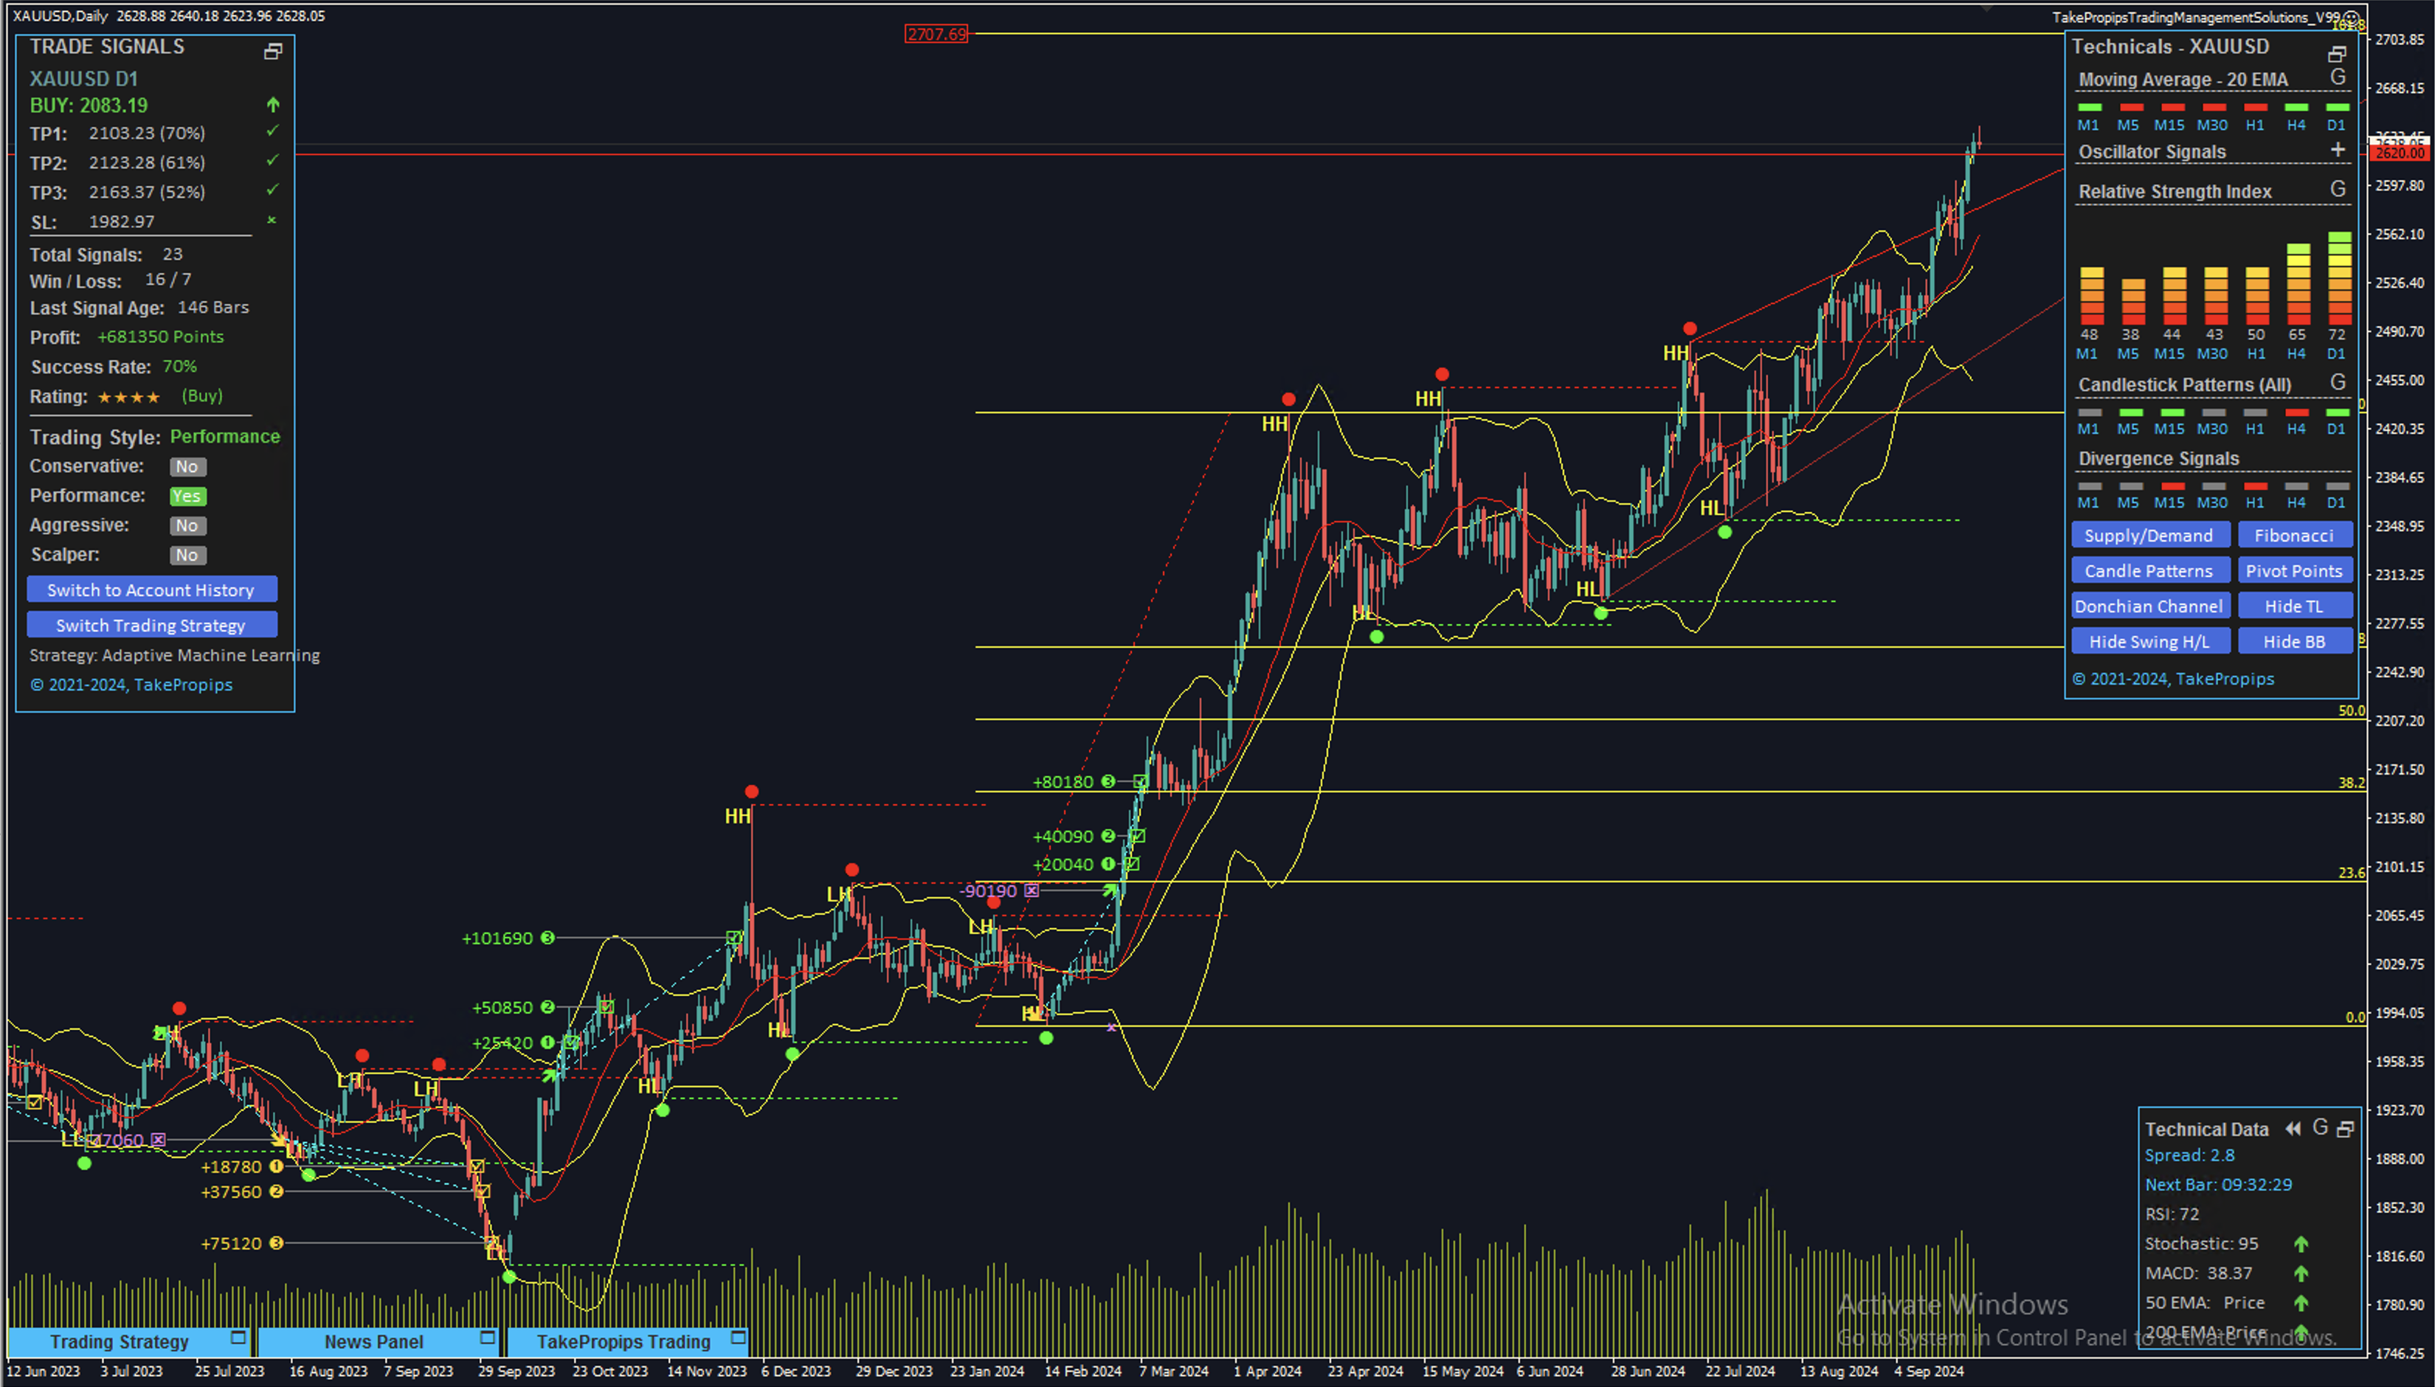The height and width of the screenshot is (1387, 2435).
Task: Toggle Conservative trading style No switch
Action: (x=187, y=467)
